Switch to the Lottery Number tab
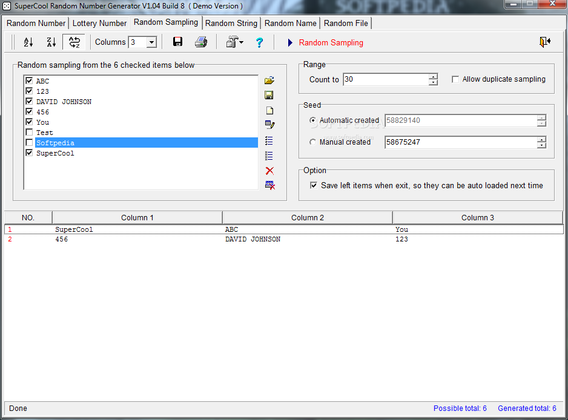Screen dimensions: 568x420 point(100,23)
